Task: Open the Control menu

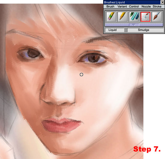Action: pos(134,7)
